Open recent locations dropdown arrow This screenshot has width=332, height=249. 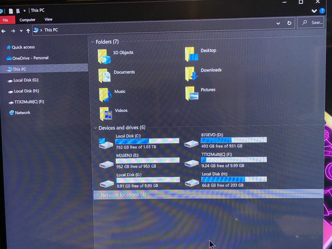(21, 31)
